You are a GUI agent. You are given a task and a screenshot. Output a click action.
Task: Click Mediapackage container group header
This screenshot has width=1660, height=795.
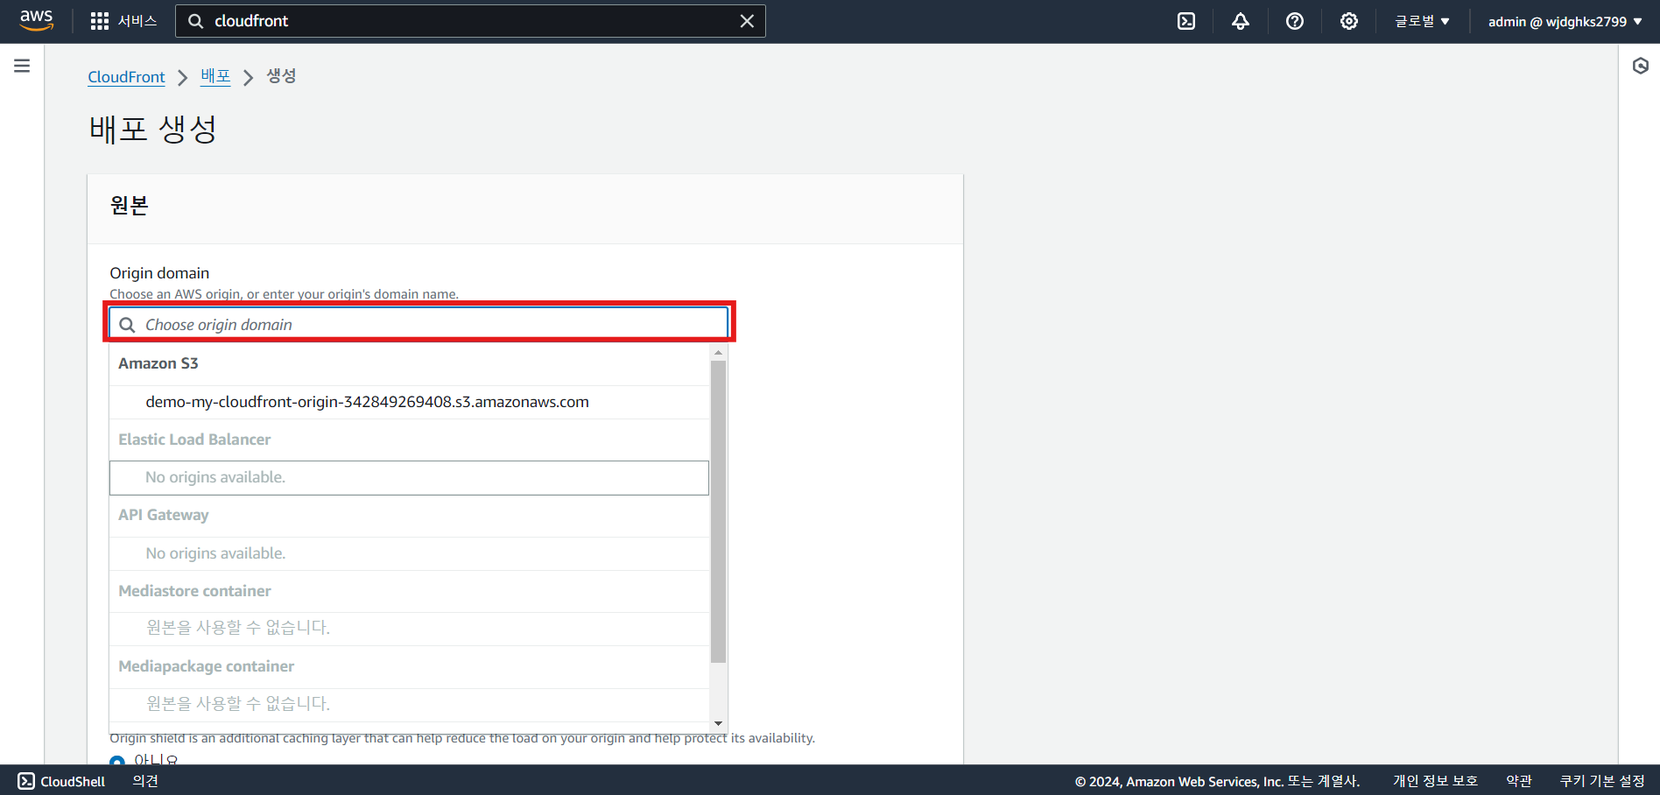pyautogui.click(x=206, y=666)
